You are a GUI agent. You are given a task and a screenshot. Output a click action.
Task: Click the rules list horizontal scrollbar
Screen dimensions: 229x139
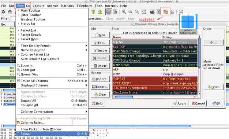(155, 97)
